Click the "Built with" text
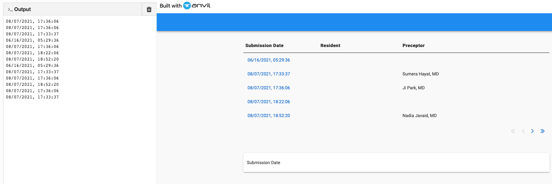552x184 pixels. tap(170, 6)
